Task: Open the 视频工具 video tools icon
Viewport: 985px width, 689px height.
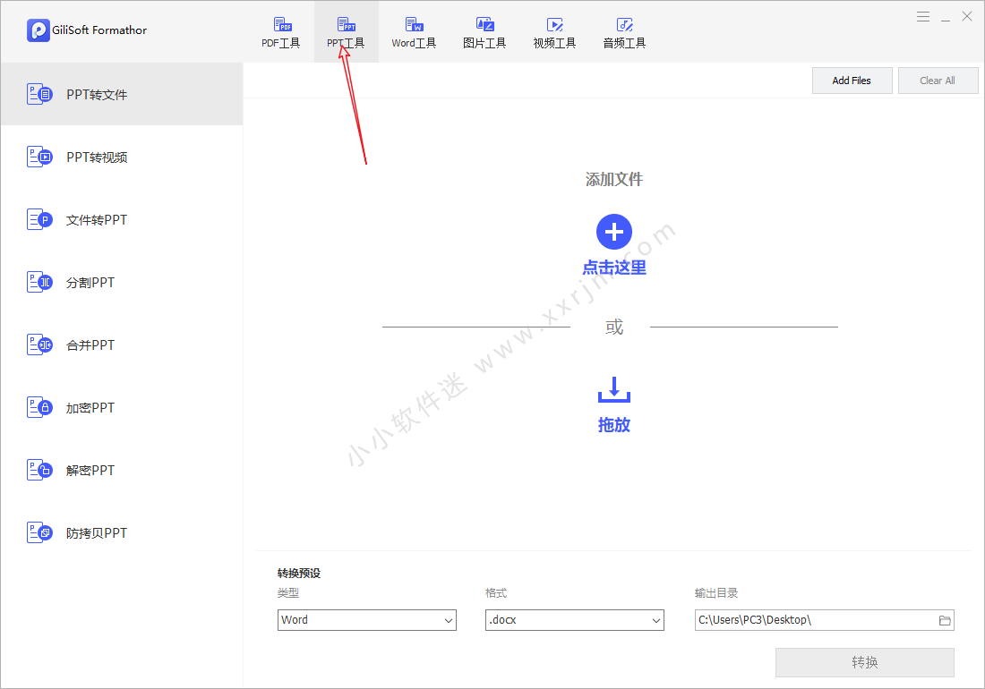Action: (x=554, y=26)
